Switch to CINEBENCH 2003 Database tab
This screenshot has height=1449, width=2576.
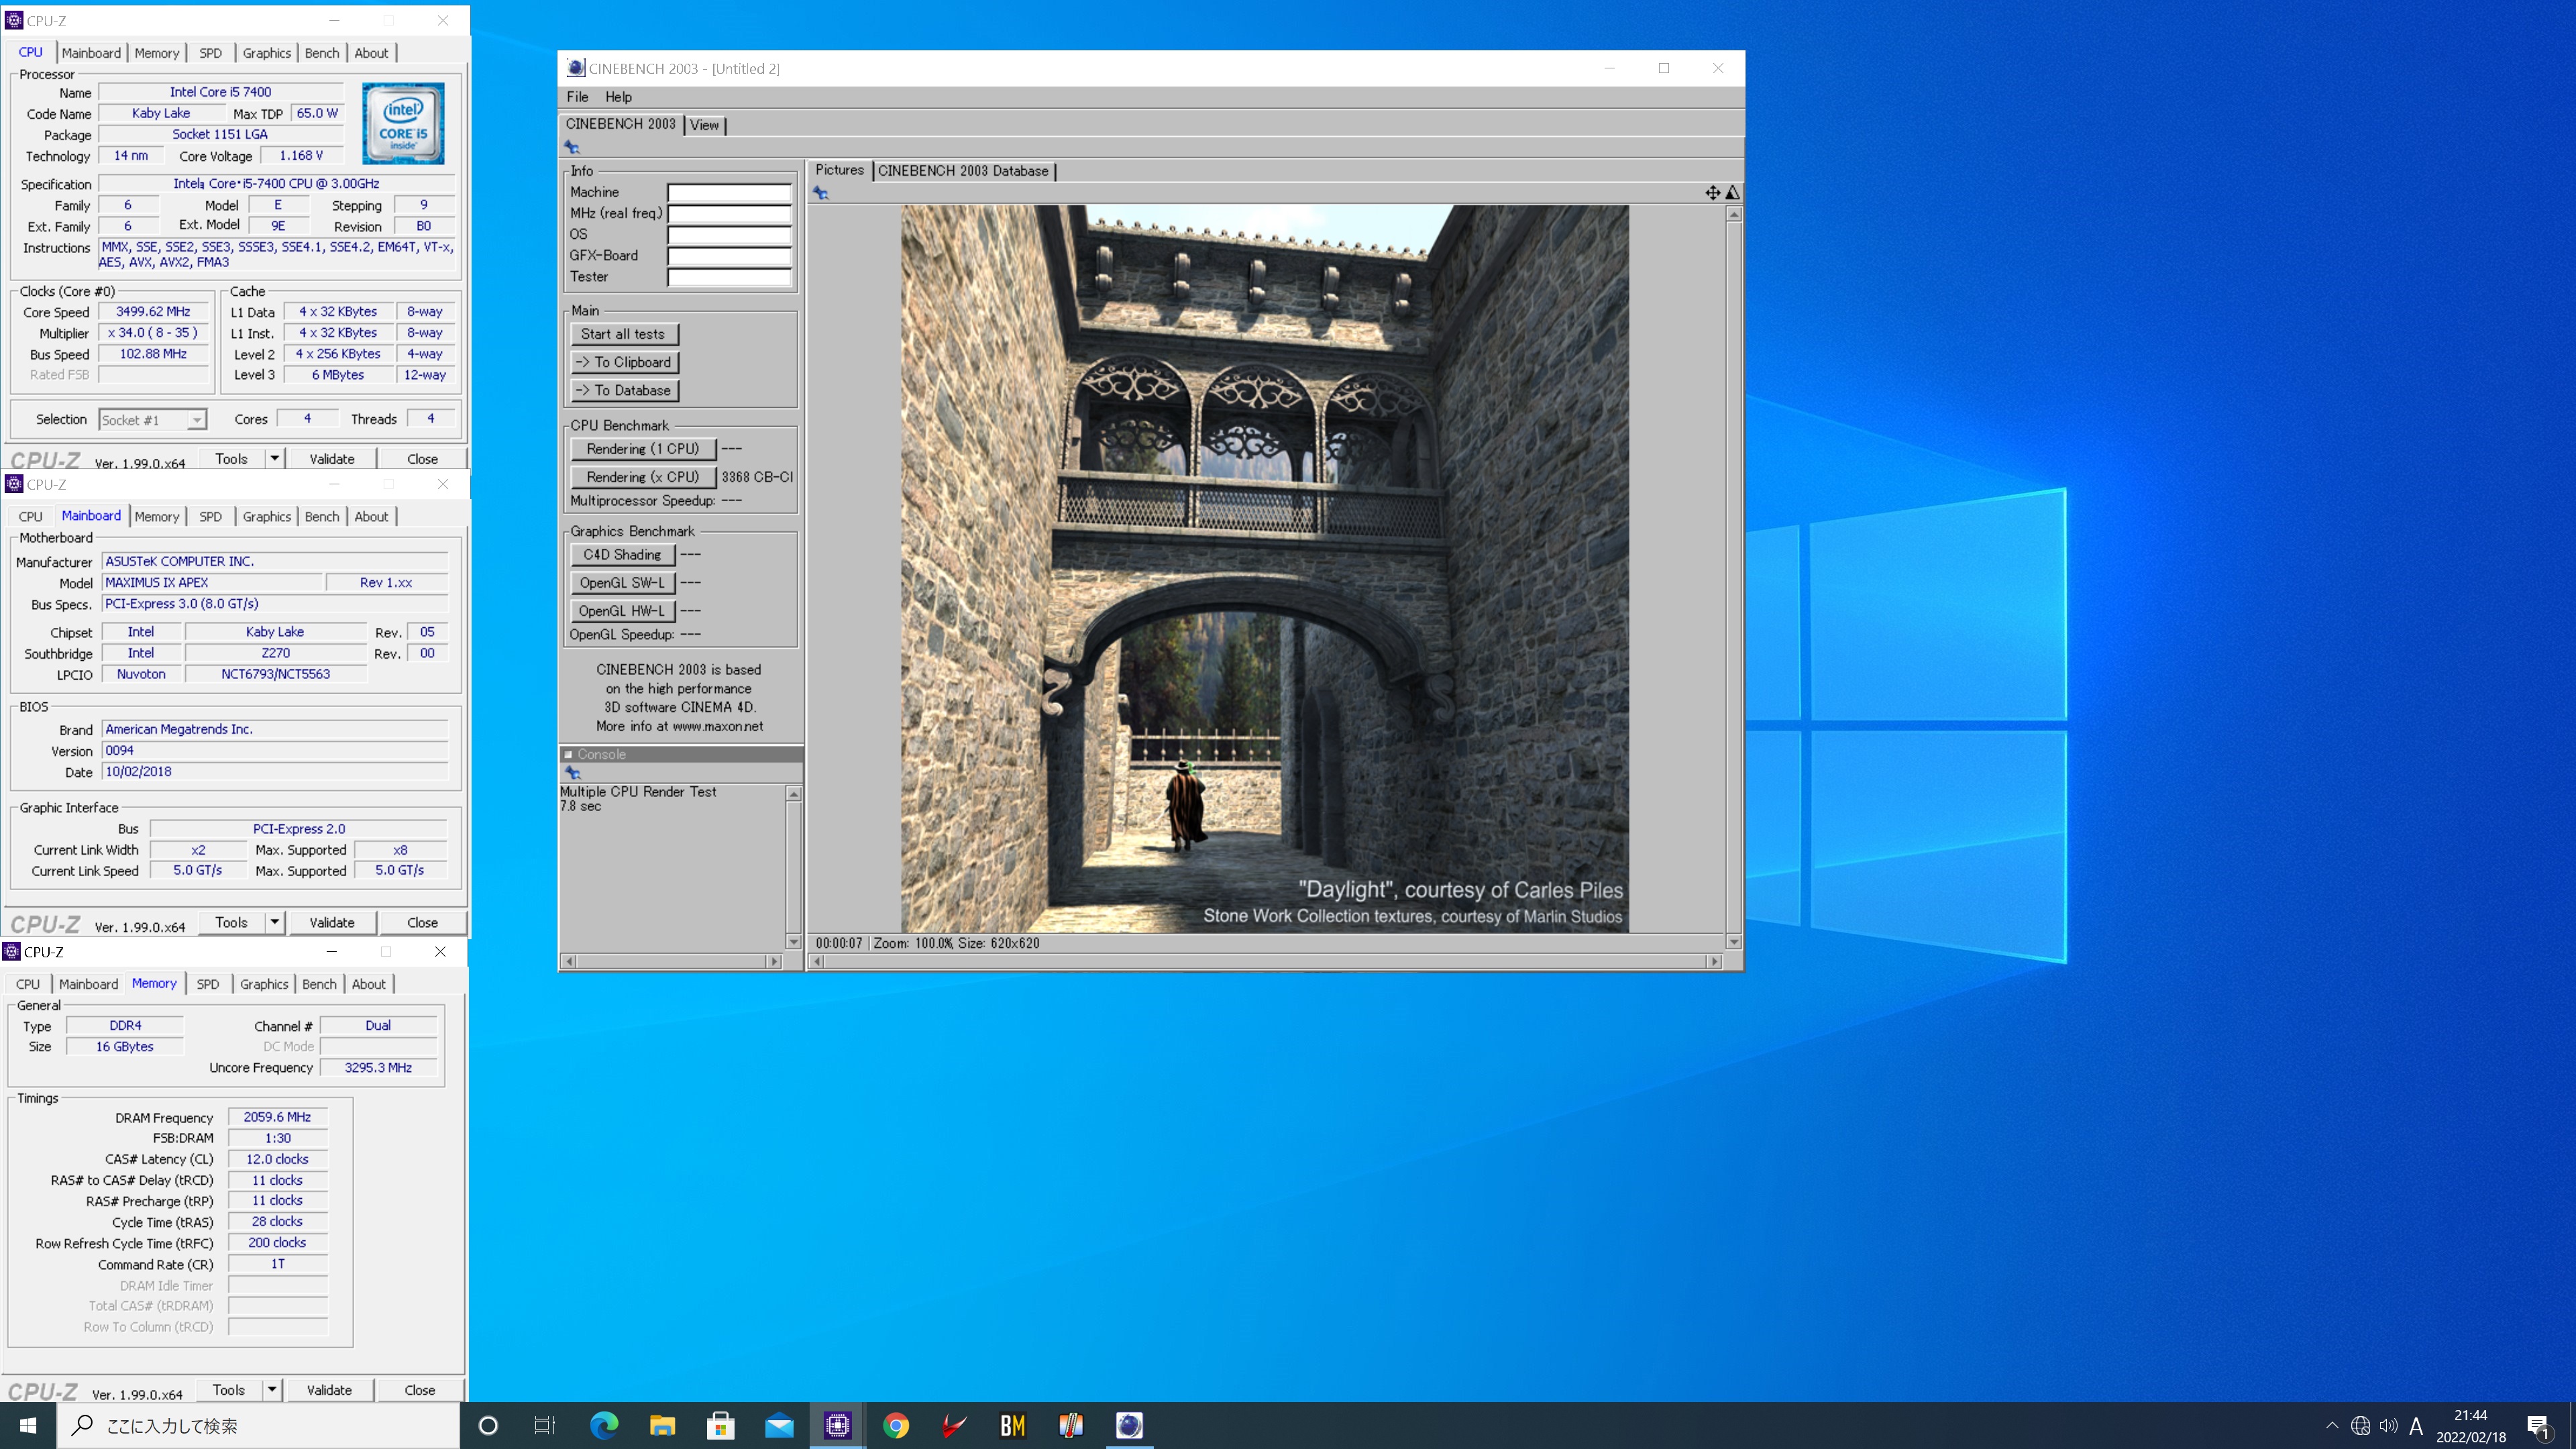pos(963,171)
